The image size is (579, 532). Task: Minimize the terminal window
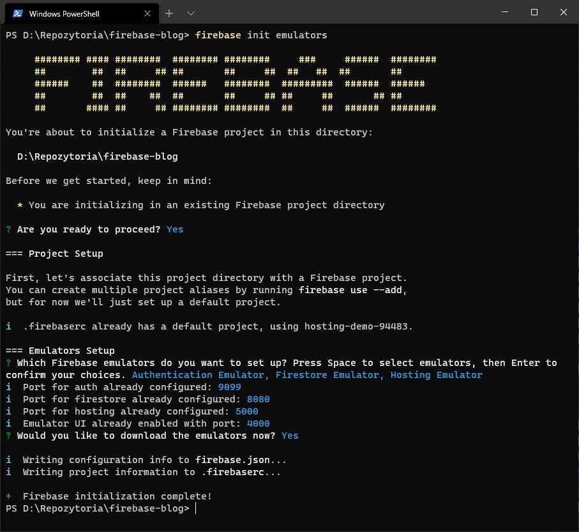tap(504, 12)
